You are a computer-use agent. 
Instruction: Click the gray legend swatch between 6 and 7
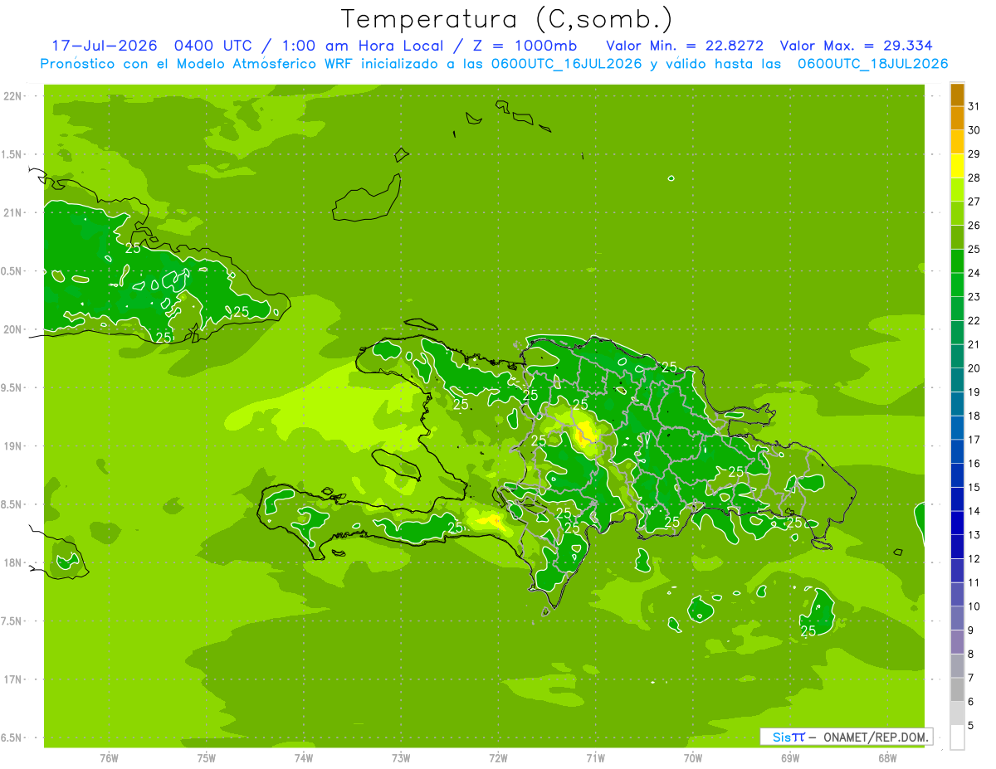(x=957, y=690)
